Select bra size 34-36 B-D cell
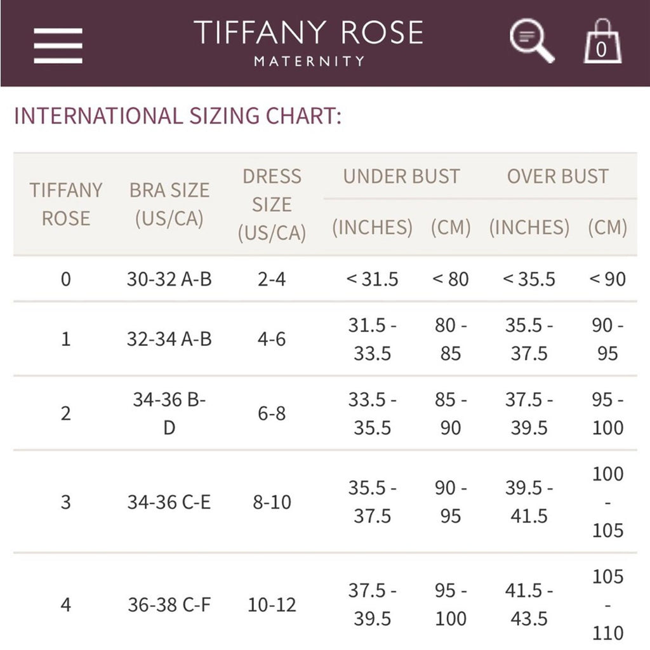The image size is (650, 650). point(169,413)
